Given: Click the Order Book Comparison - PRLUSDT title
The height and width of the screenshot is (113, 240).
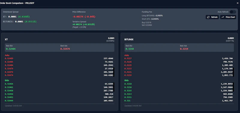Looking at the screenshot, I should click(17, 3).
